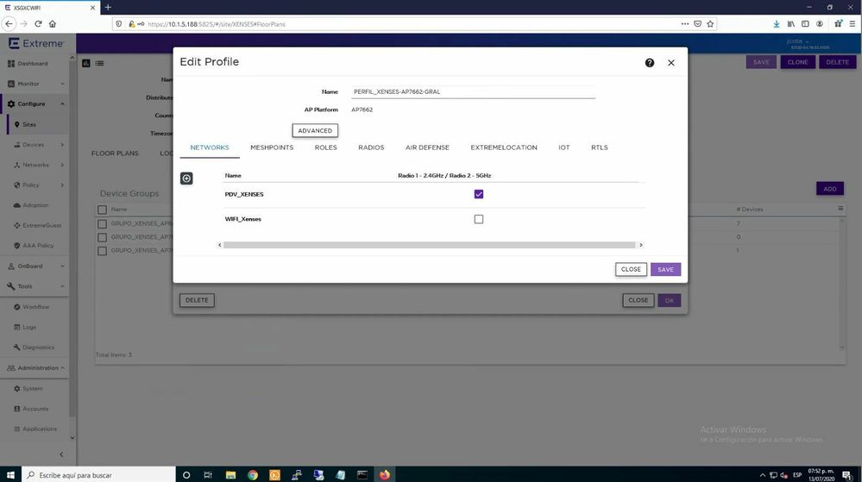Tick the third GRUPO_XENSES row checkbox
The width and height of the screenshot is (862, 482).
pyautogui.click(x=103, y=251)
